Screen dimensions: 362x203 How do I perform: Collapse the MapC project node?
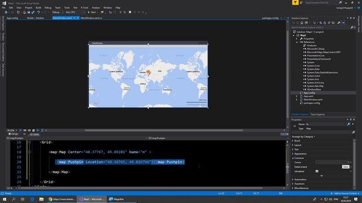(x=294, y=36)
